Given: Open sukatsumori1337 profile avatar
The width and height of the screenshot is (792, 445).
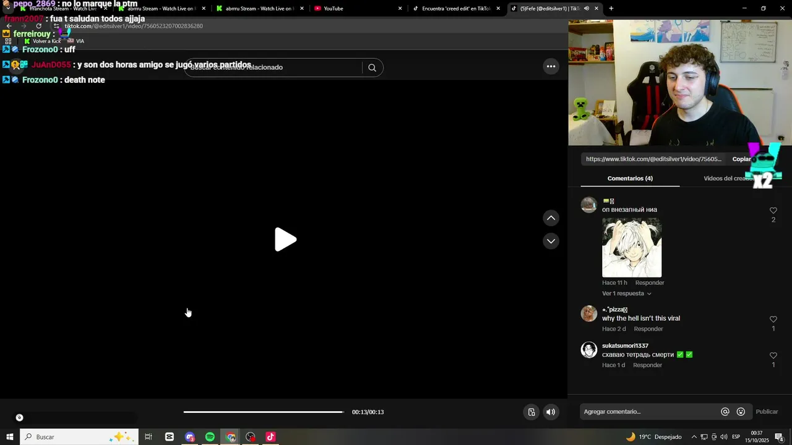Looking at the screenshot, I should click(x=588, y=350).
